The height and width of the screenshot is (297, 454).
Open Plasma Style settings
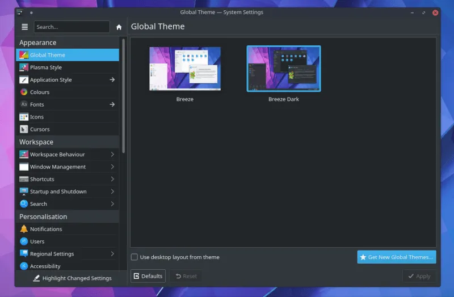[45, 67]
